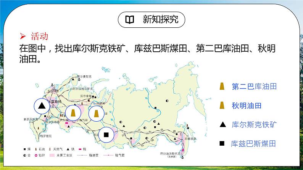Select the circled black triangle near 莫斯科

coord(42,106)
